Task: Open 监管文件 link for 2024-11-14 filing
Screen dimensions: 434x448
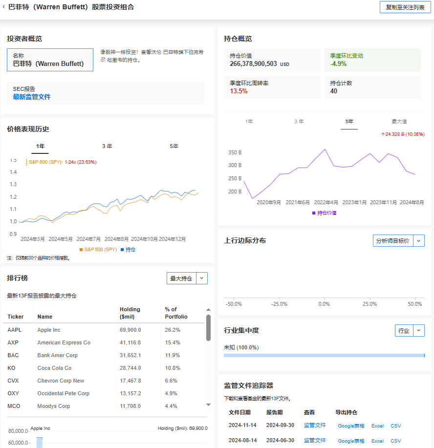Action: (x=315, y=426)
